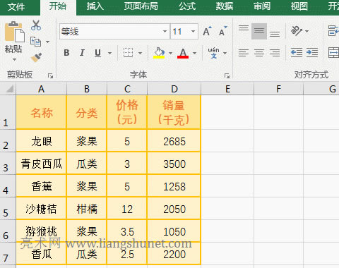Toggle italic formatting
This screenshot has width=339, height=268.
82,53
